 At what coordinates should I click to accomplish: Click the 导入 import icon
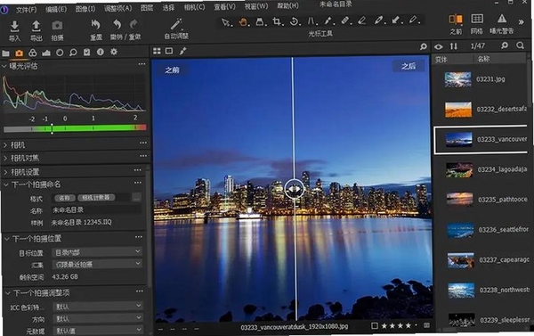[x=14, y=26]
